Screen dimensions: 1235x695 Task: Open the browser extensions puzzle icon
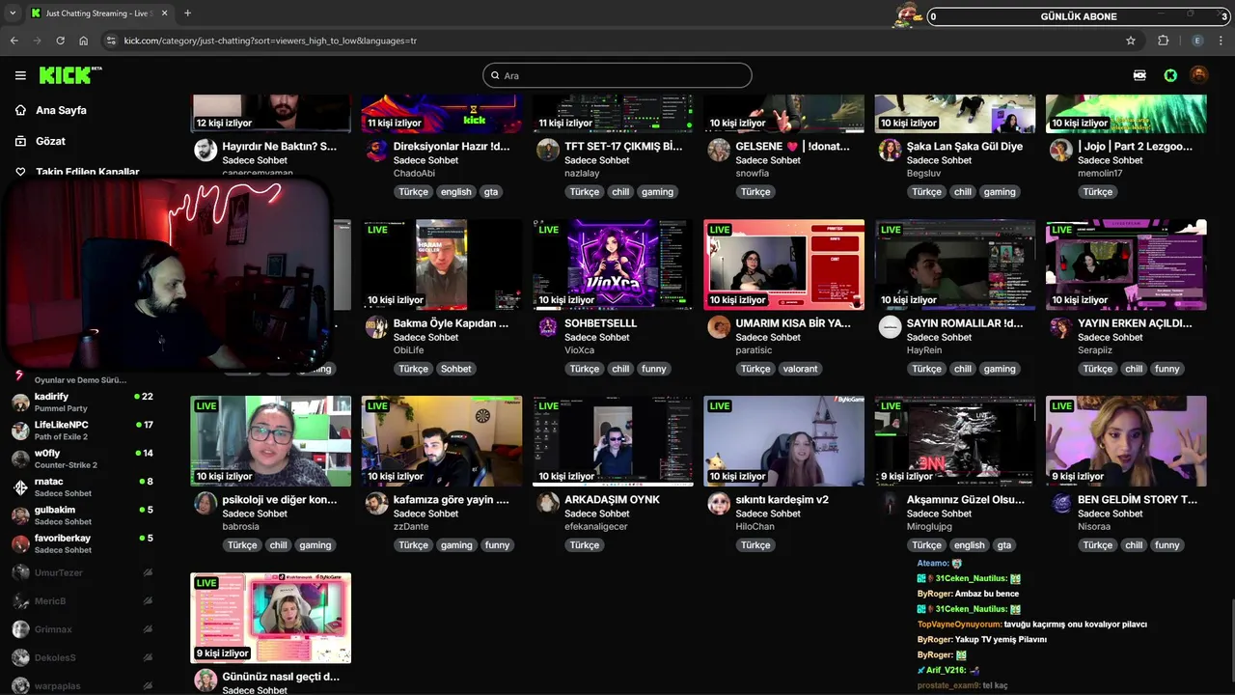[1164, 41]
